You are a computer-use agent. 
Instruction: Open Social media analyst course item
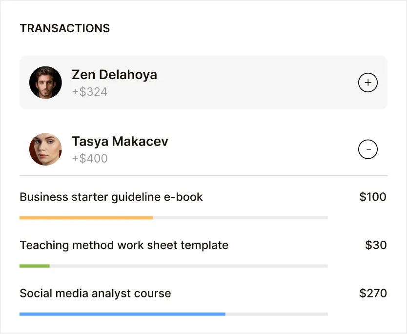(x=95, y=293)
